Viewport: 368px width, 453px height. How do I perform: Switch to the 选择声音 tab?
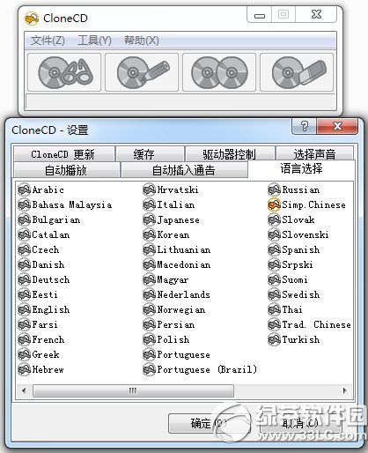[314, 153]
